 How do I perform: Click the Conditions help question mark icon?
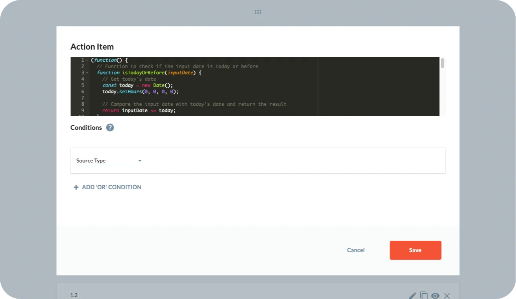[110, 127]
